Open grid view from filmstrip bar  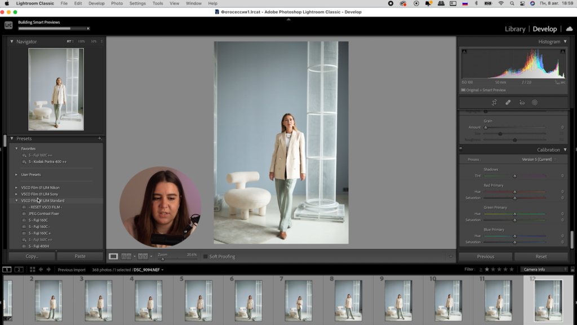[33, 270]
